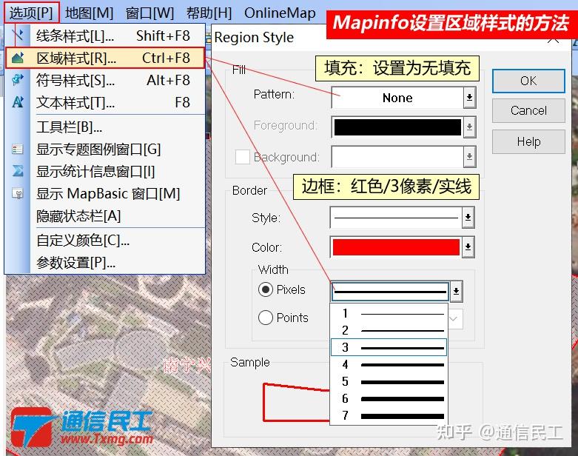This screenshot has width=578, height=456.
Task: Pick line width 6 from list
Action: [389, 398]
